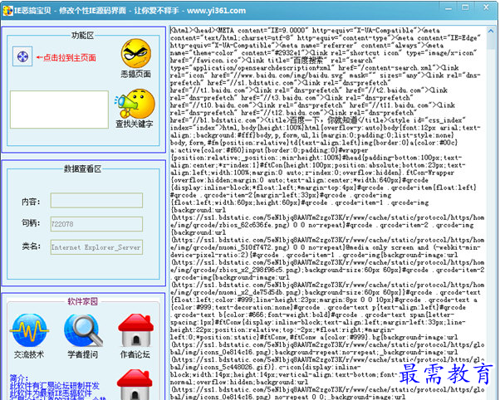Click the 恶搞页面 label
Viewport: 500px width, 400px height.
pos(136,74)
